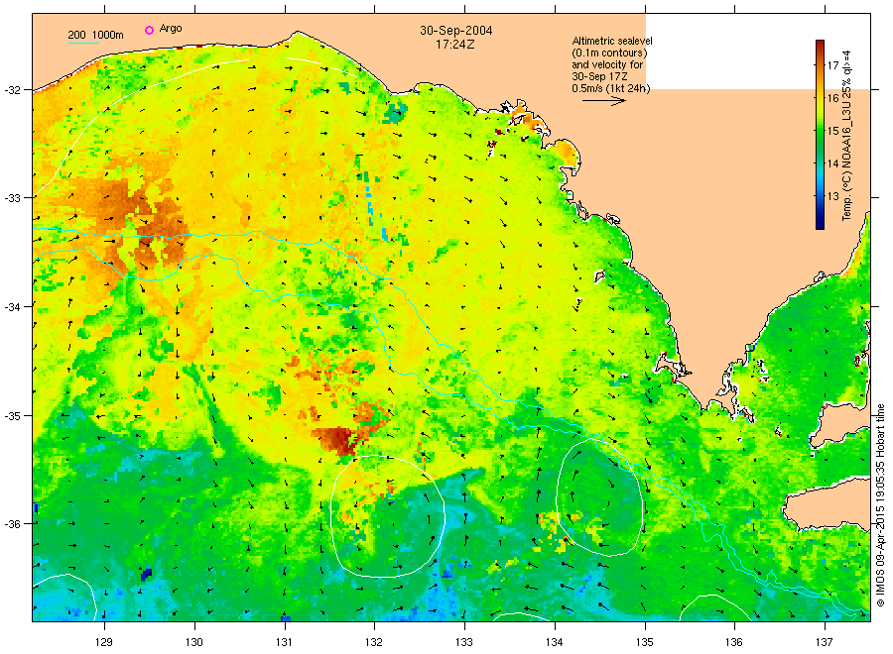Click longitude axis label '129'
The width and height of the screenshot is (893, 654).
(104, 642)
